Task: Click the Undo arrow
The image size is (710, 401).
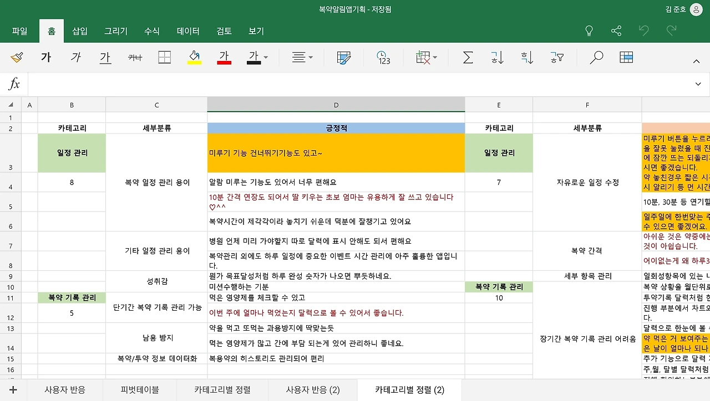Action: (x=643, y=30)
